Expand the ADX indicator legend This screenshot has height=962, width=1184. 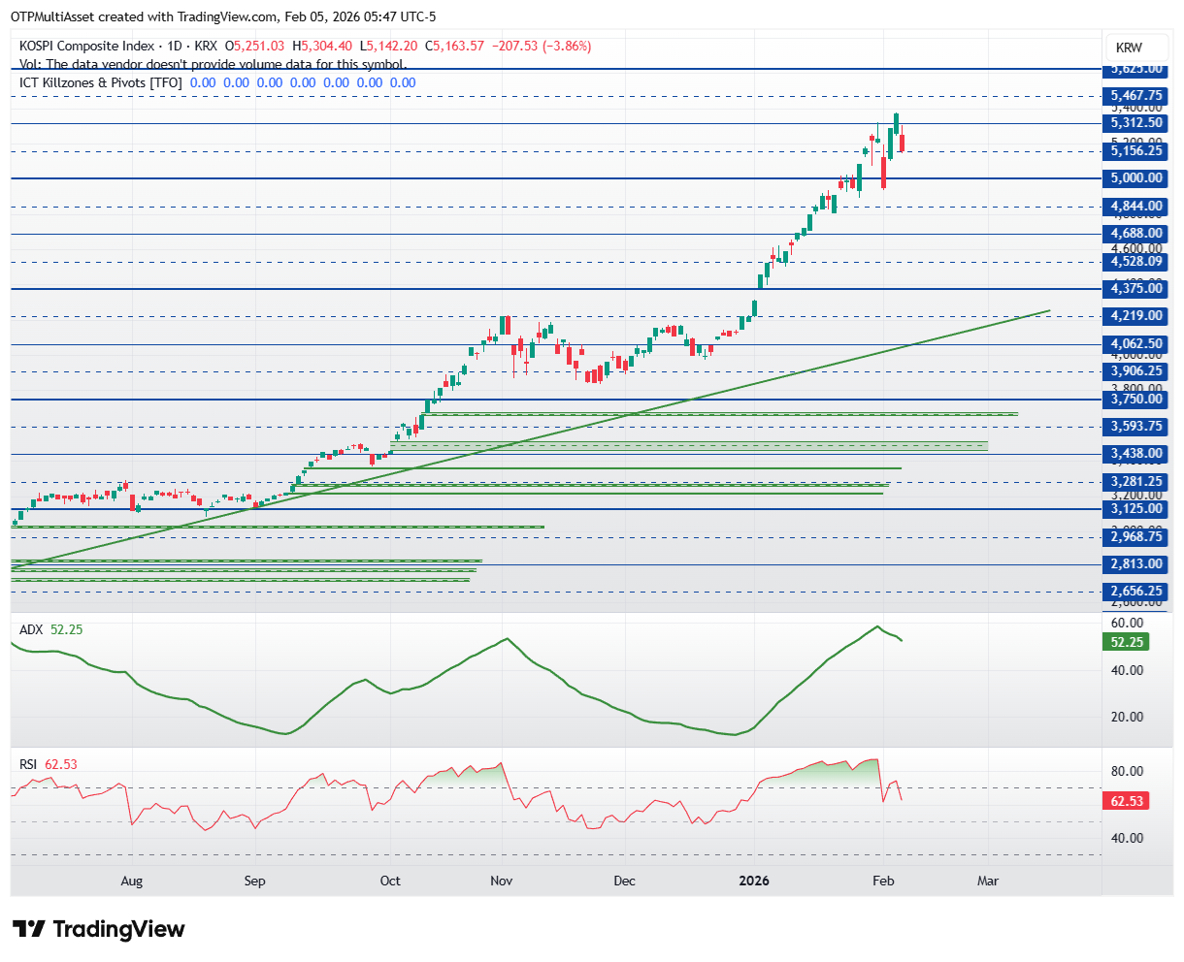pyautogui.click(x=31, y=629)
